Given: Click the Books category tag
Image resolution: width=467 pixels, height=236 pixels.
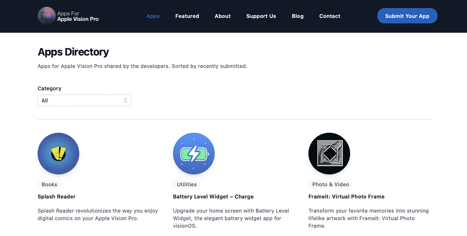Looking at the screenshot, I should click(x=49, y=184).
